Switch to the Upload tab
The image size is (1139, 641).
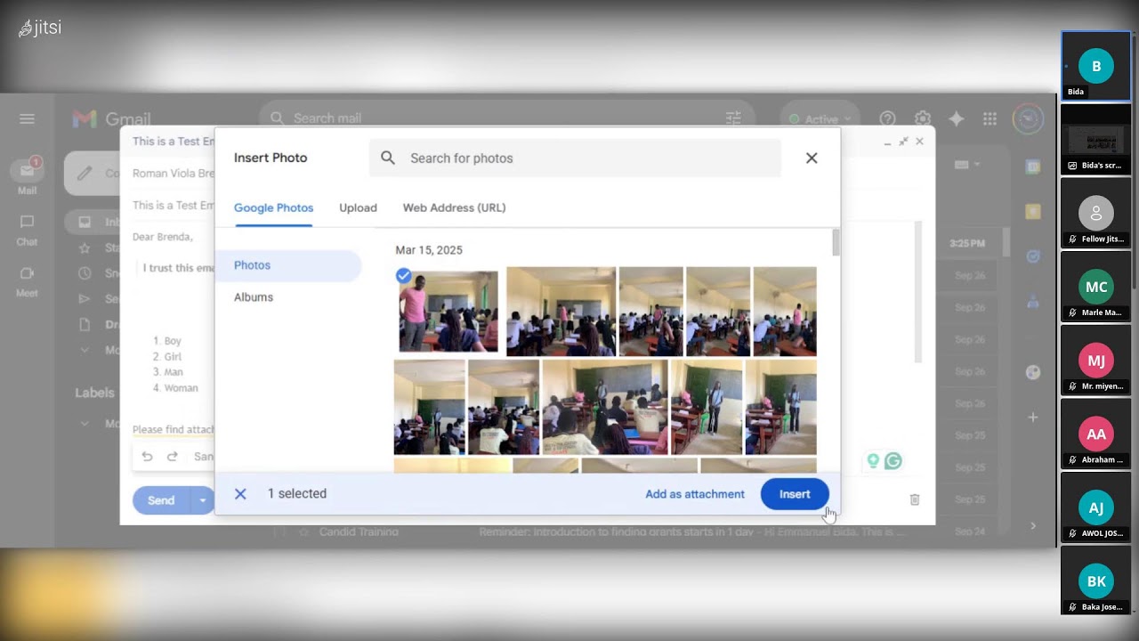(358, 207)
